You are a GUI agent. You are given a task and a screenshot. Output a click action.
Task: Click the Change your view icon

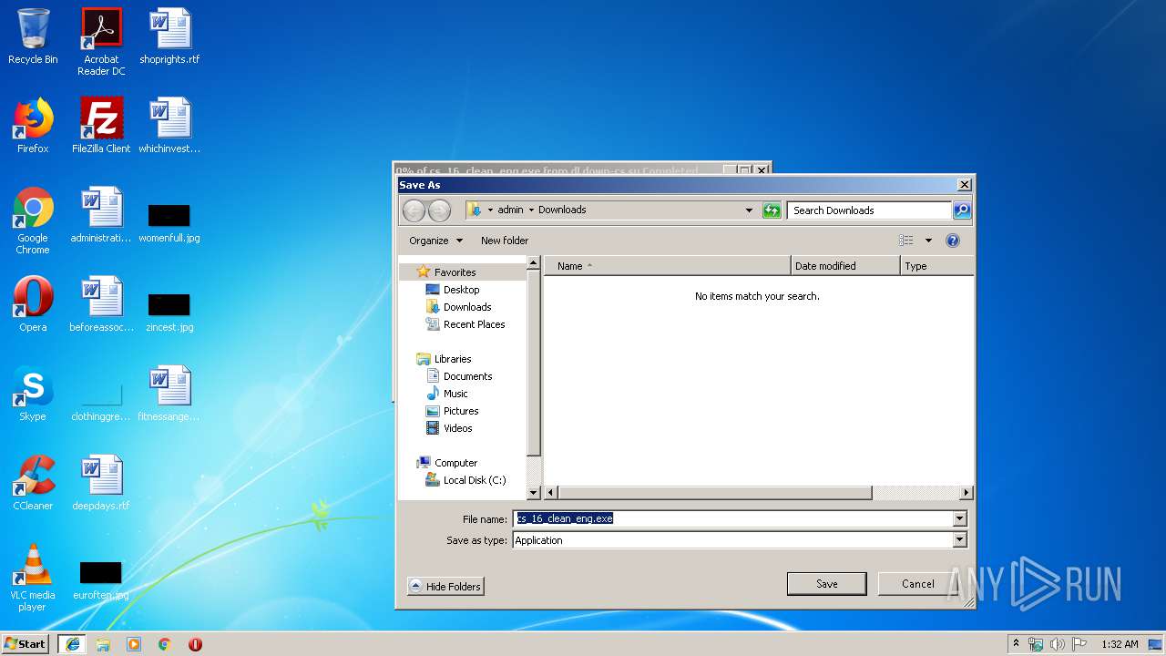[905, 241]
